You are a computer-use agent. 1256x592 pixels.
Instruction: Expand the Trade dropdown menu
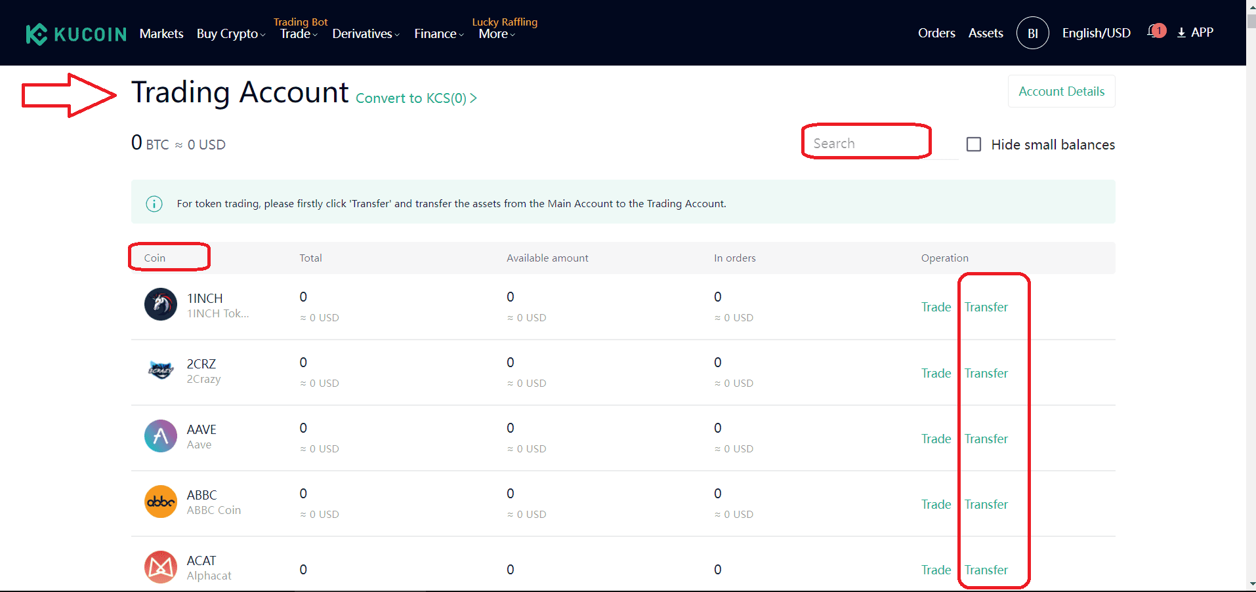[x=299, y=33]
